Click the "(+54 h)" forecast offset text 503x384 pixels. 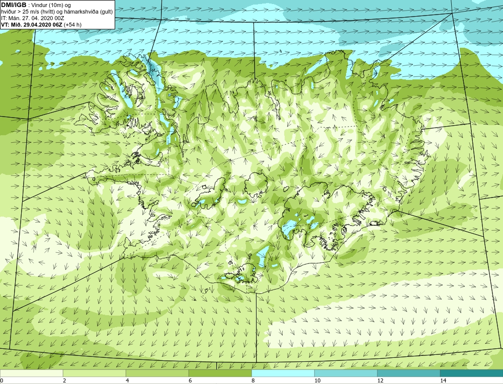click(73, 25)
